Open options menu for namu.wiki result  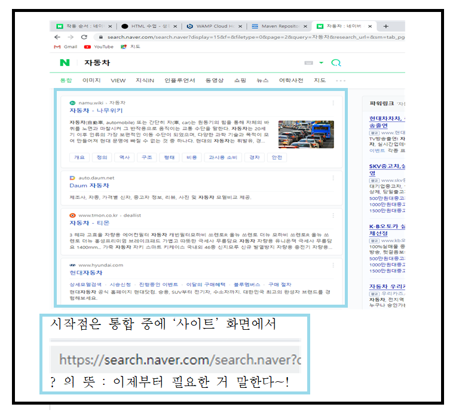333,103
